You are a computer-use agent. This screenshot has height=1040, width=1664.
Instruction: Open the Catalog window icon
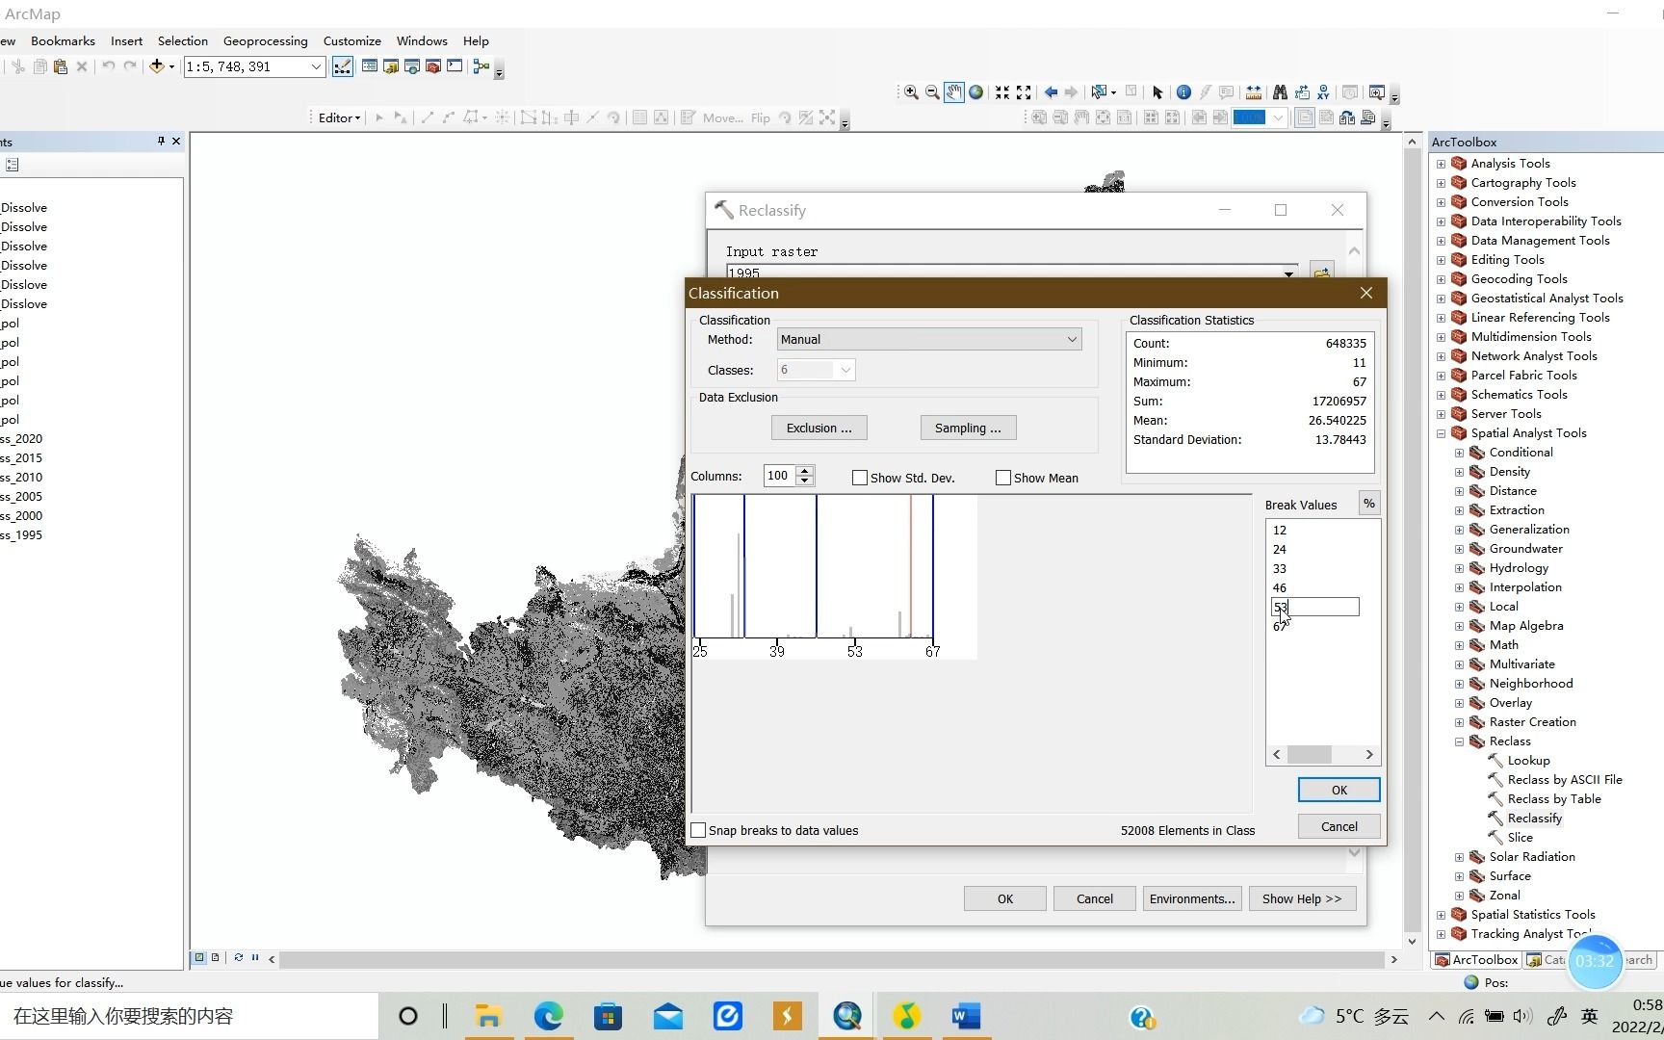(x=390, y=66)
